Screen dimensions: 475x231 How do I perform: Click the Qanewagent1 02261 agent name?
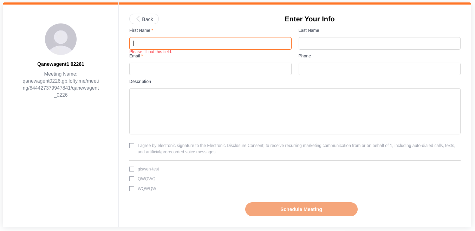61,64
